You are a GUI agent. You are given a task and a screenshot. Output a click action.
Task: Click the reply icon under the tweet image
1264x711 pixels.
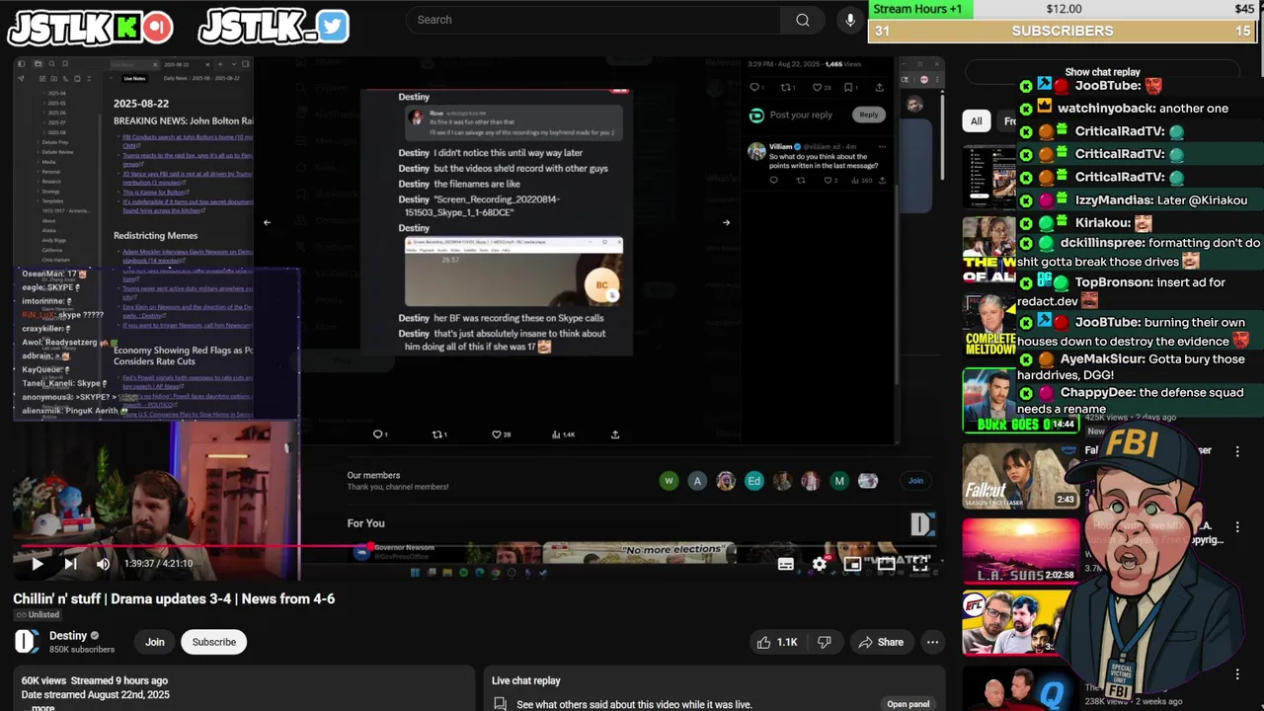pos(378,434)
